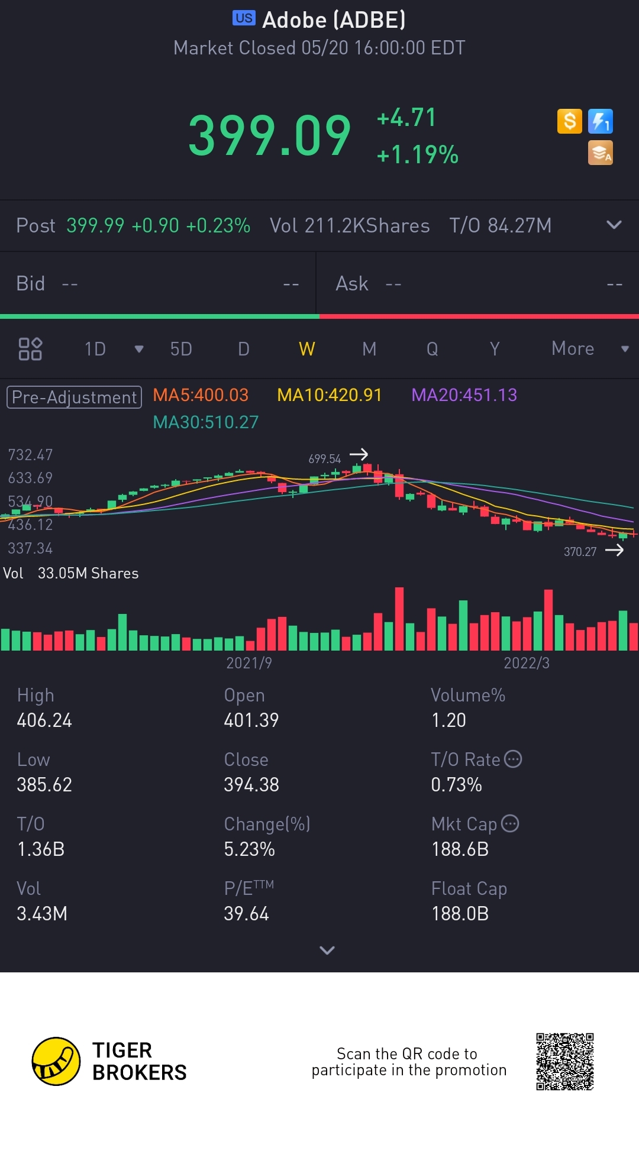Tap the Scan the QR code promotion text
Viewport: 639px width, 1151px height.
409,1062
